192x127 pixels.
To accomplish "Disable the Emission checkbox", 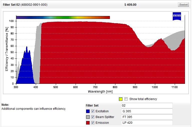I will coord(93,123).
